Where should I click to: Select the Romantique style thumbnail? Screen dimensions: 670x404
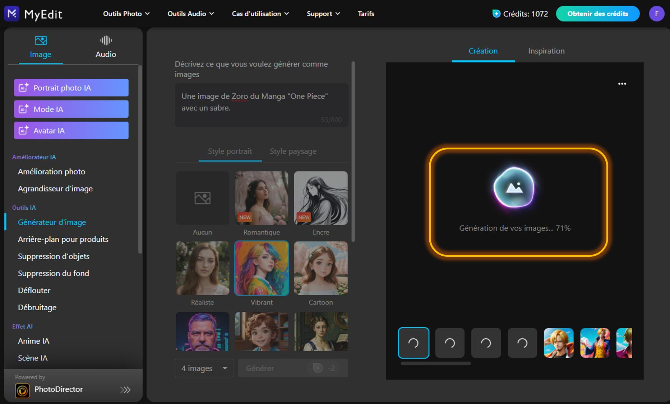click(262, 198)
